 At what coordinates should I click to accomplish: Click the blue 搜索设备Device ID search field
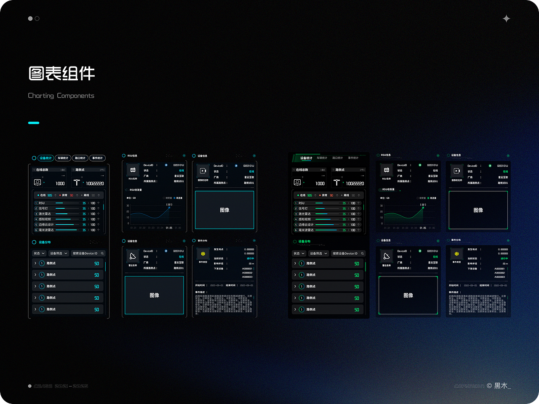[x=88, y=253]
